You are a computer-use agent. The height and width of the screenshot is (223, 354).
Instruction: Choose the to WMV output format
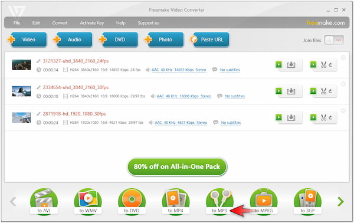click(88, 202)
